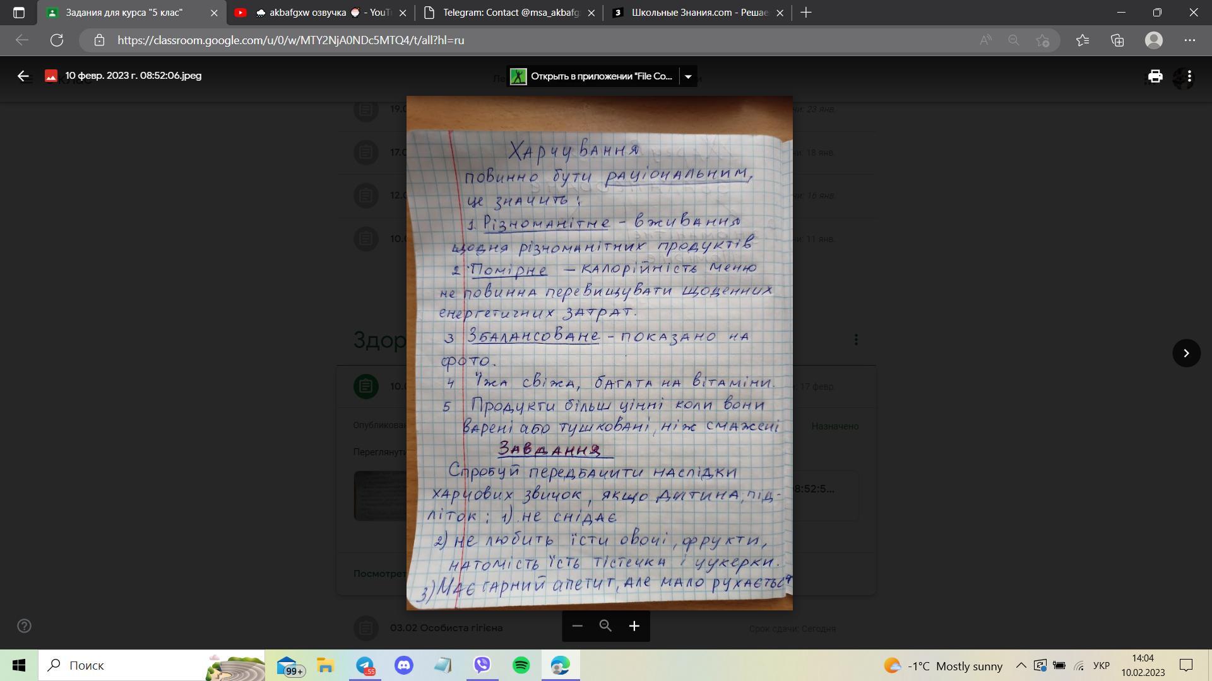Go to next attachment with right chevron

(1186, 353)
